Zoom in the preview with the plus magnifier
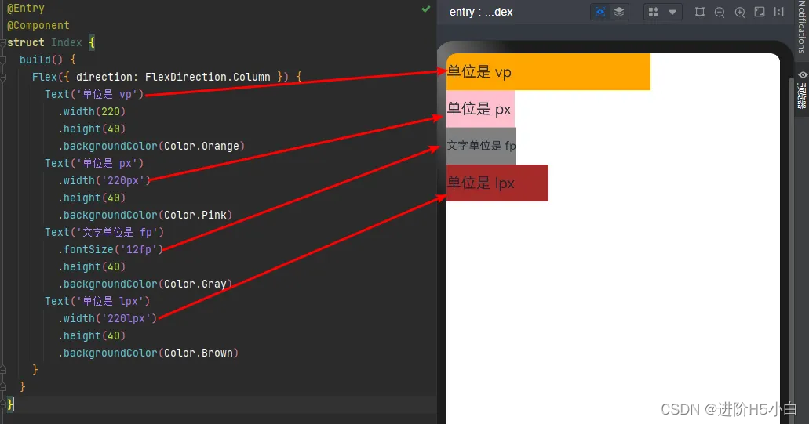This screenshot has height=424, width=809. click(x=740, y=12)
